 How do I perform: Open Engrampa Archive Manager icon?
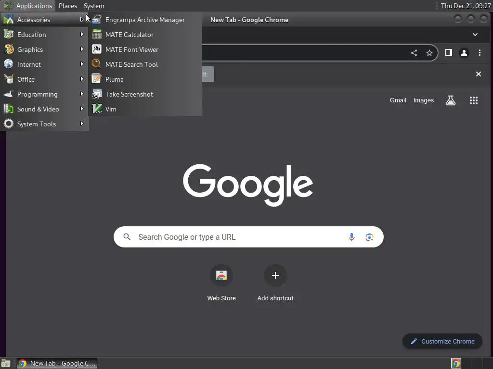click(x=96, y=19)
